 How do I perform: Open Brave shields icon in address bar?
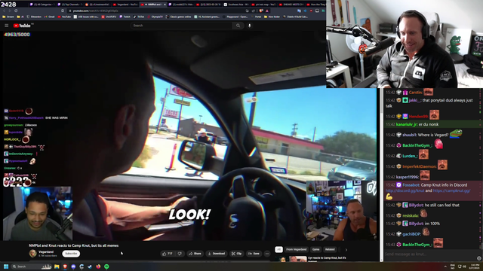coord(261,11)
